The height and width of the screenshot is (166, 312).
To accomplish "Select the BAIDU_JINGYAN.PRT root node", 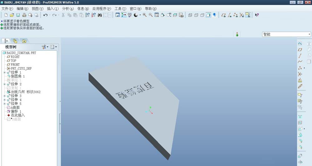I will click(19, 53).
